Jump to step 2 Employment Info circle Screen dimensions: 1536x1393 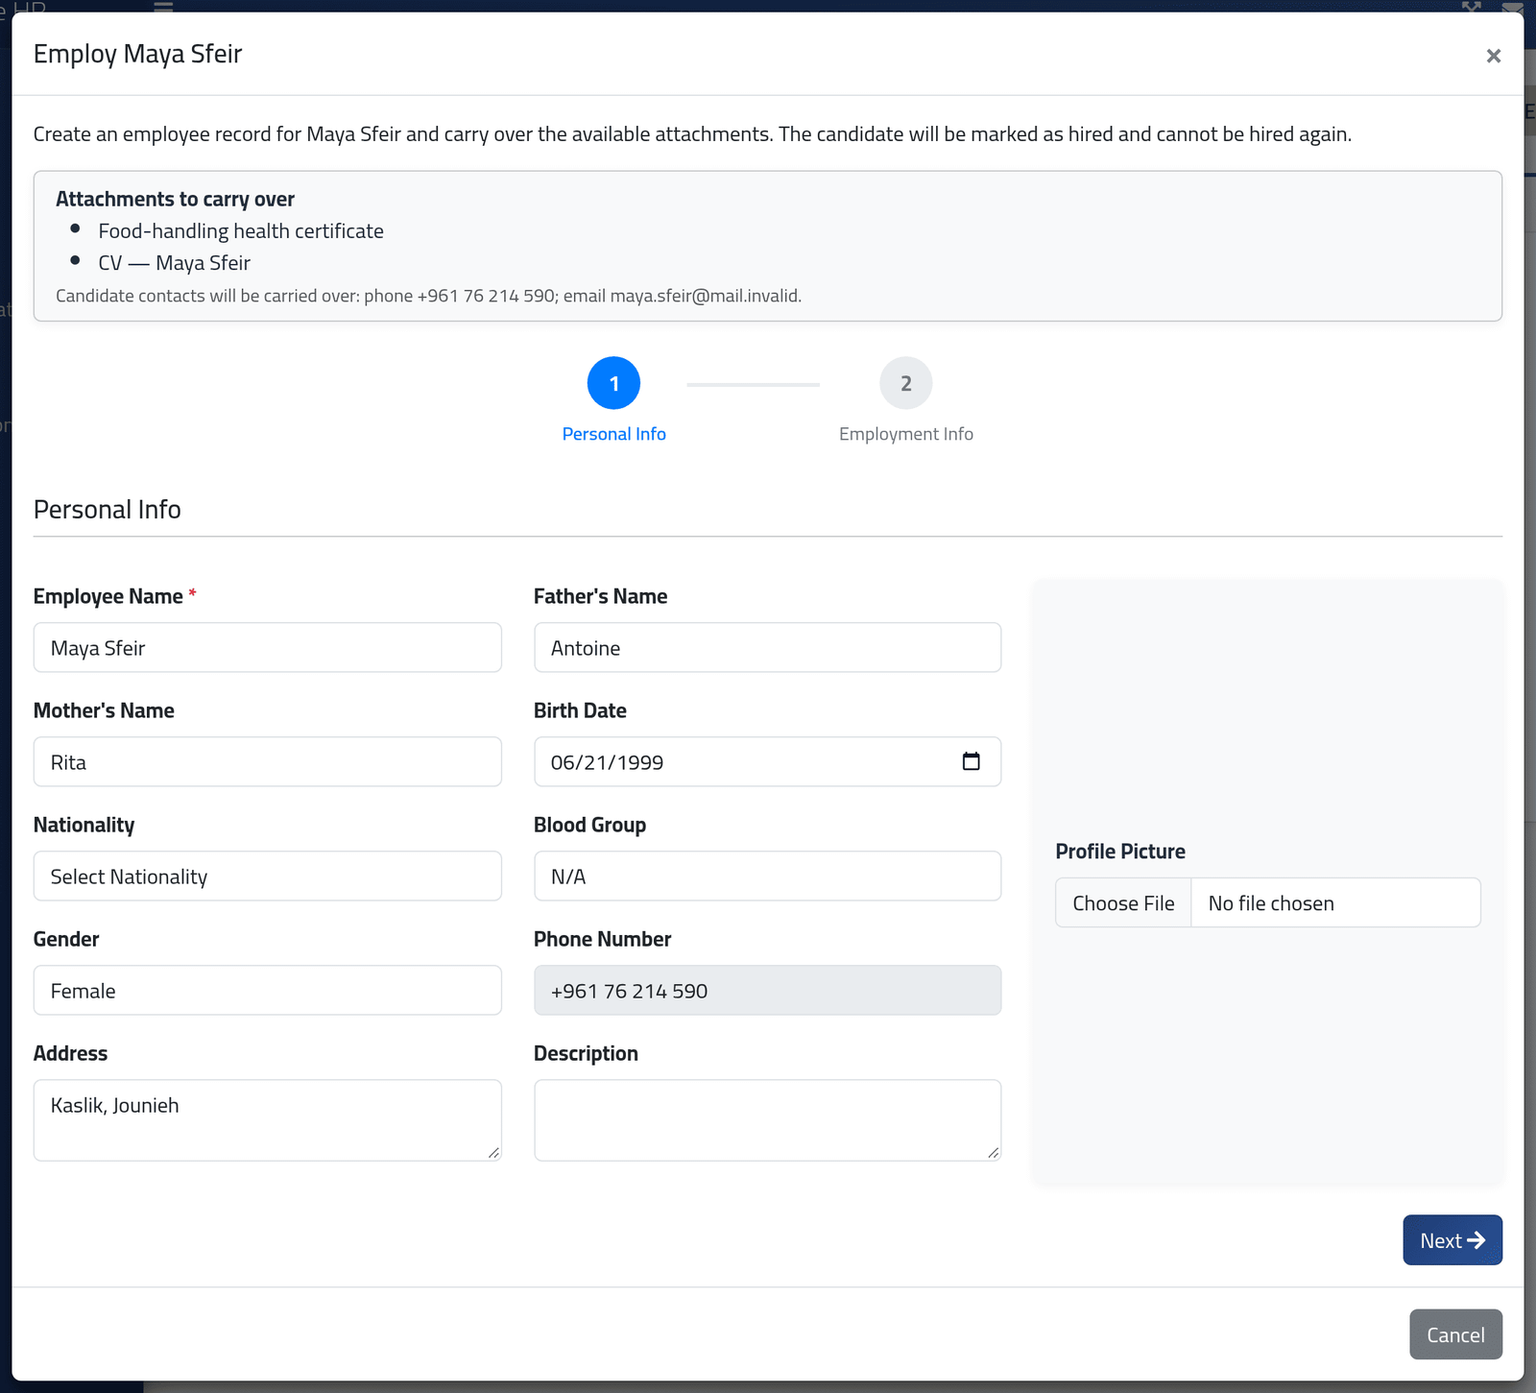(x=905, y=383)
